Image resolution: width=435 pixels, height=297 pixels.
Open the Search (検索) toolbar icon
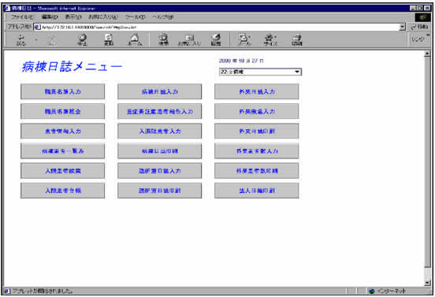point(163,40)
